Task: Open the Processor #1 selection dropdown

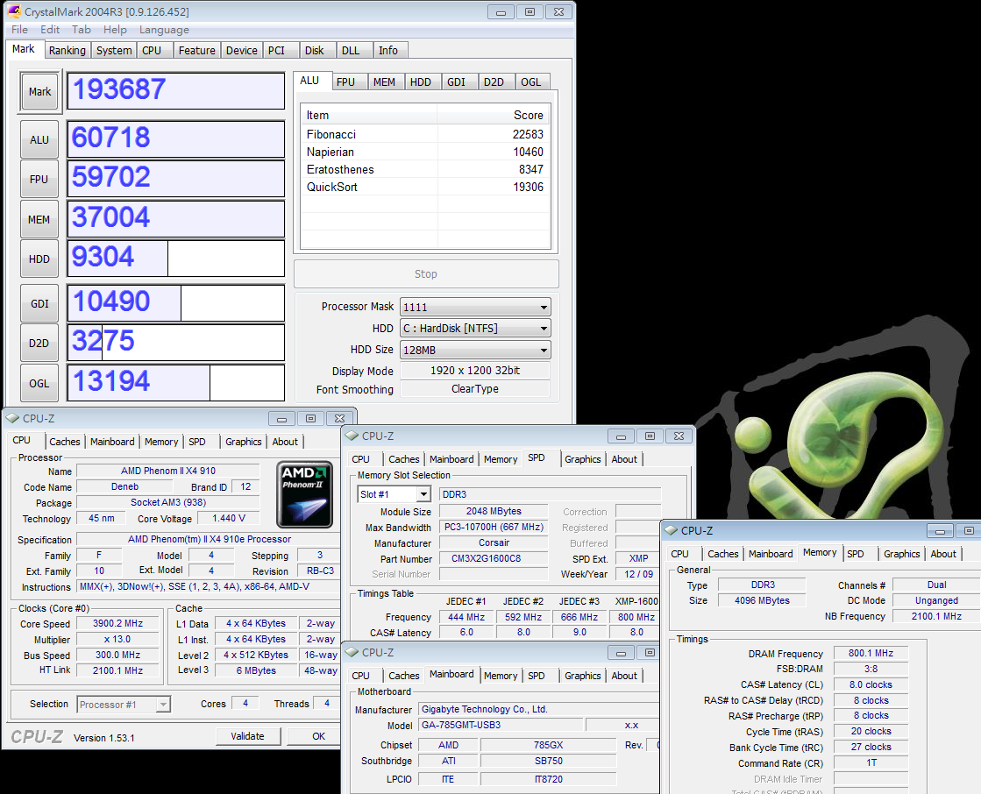Action: click(x=124, y=705)
